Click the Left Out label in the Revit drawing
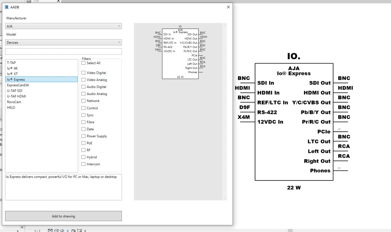The height and width of the screenshot is (232, 391). 319,151
